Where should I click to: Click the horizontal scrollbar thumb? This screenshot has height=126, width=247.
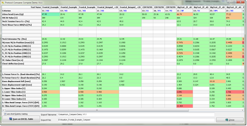click(x=97, y=110)
